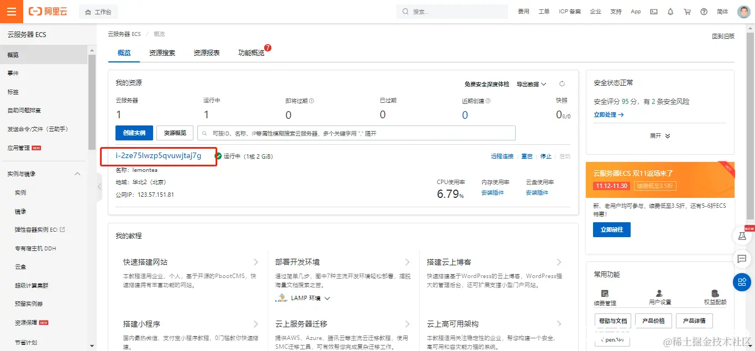Click 远程连接 for the instance
Image resolution: width=755 pixels, height=351 pixels.
coord(502,156)
